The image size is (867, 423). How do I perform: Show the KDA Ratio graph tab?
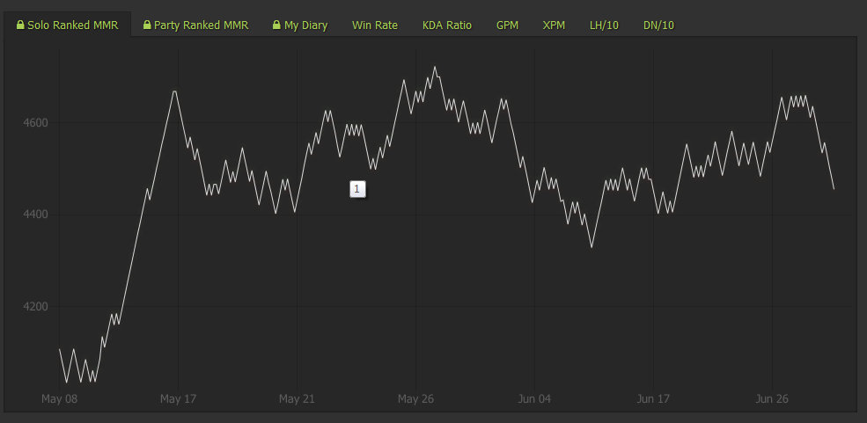pos(447,25)
